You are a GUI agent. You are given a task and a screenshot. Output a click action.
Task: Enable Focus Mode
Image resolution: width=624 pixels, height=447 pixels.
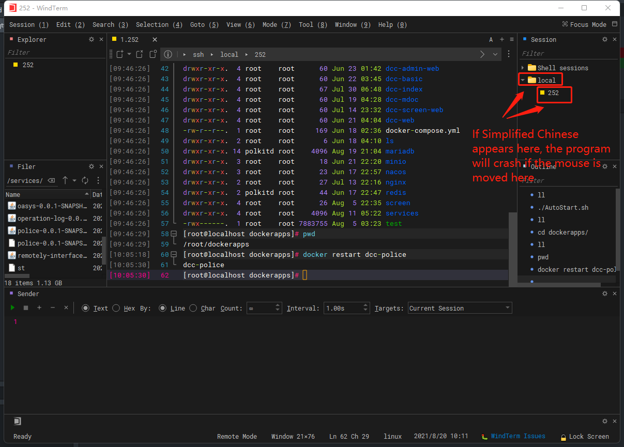(x=584, y=24)
